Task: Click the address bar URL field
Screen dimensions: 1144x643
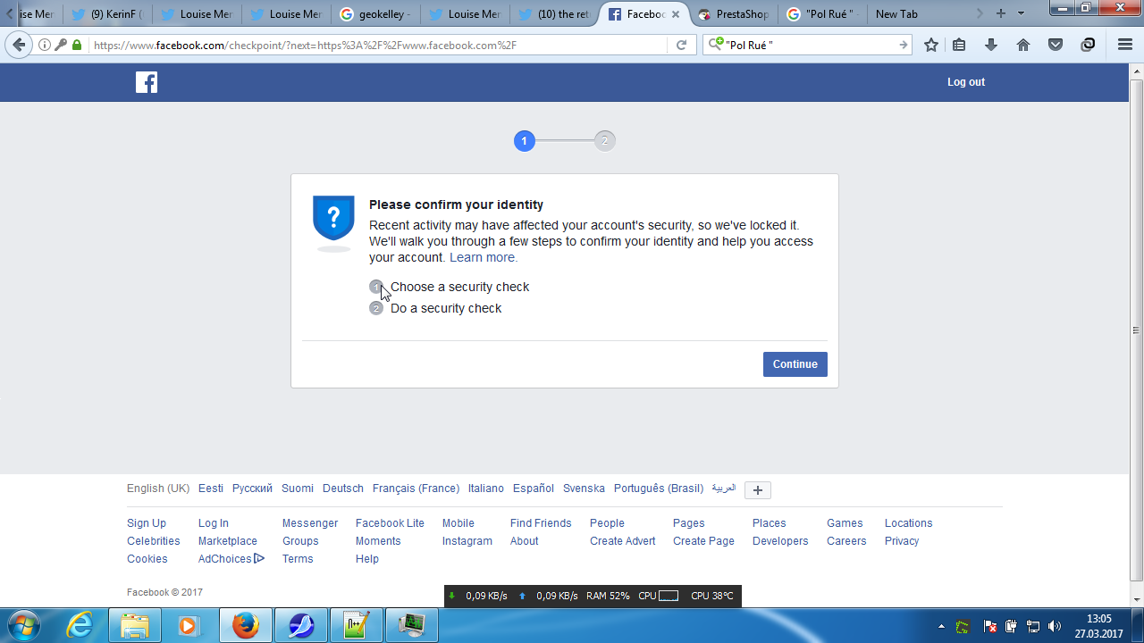Action: (377, 45)
